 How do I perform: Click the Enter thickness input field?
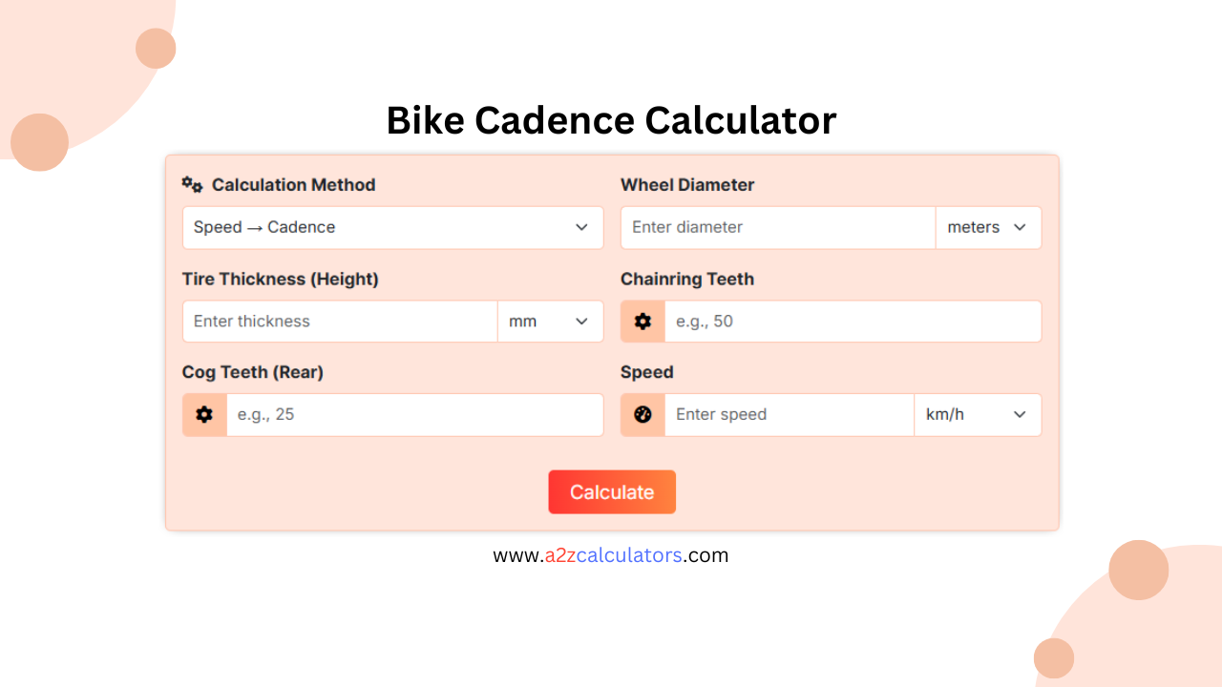pos(340,321)
